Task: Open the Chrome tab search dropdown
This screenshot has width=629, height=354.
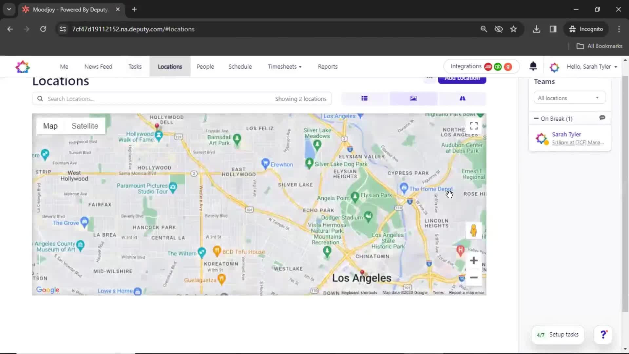Action: click(x=9, y=9)
